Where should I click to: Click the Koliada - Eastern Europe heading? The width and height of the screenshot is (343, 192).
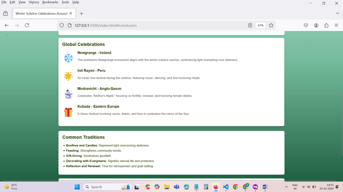point(98,106)
